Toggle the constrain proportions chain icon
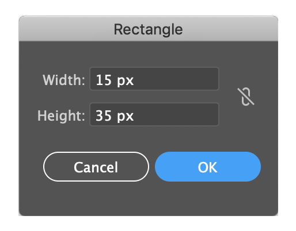The height and width of the screenshot is (231, 296). [246, 97]
